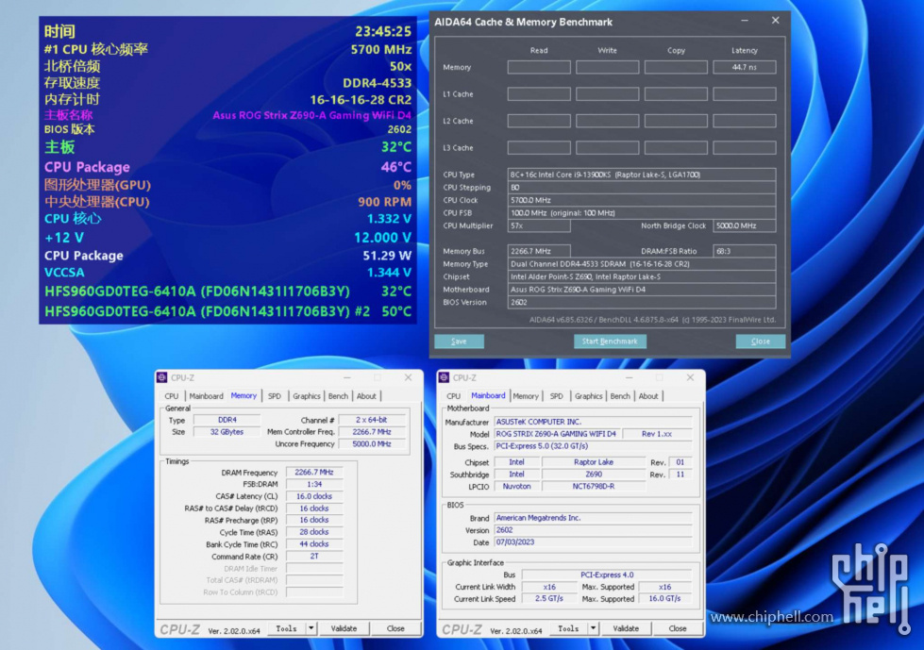The image size is (924, 650).
Task: Click Uncore Frequency value 5000.0 MHz
Action: pos(372,444)
